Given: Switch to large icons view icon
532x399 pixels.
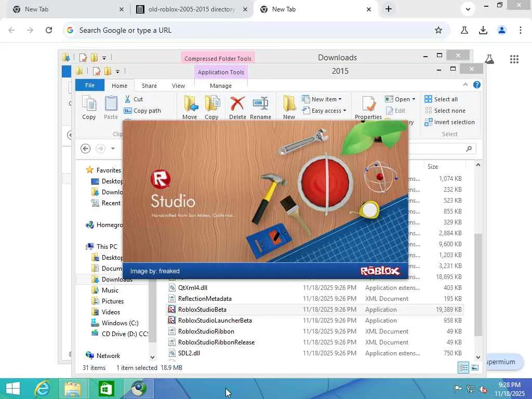Looking at the screenshot, I should 475,367.
